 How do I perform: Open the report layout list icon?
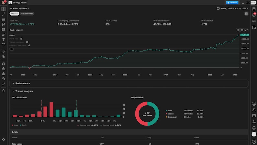pyautogui.click(x=246, y=14)
